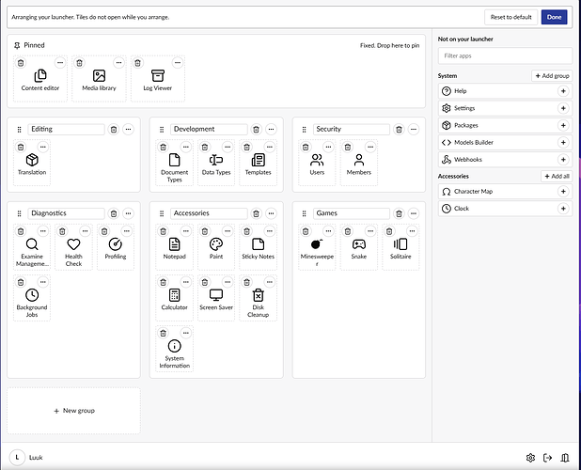
Task: Click the Done button
Action: [x=555, y=17]
